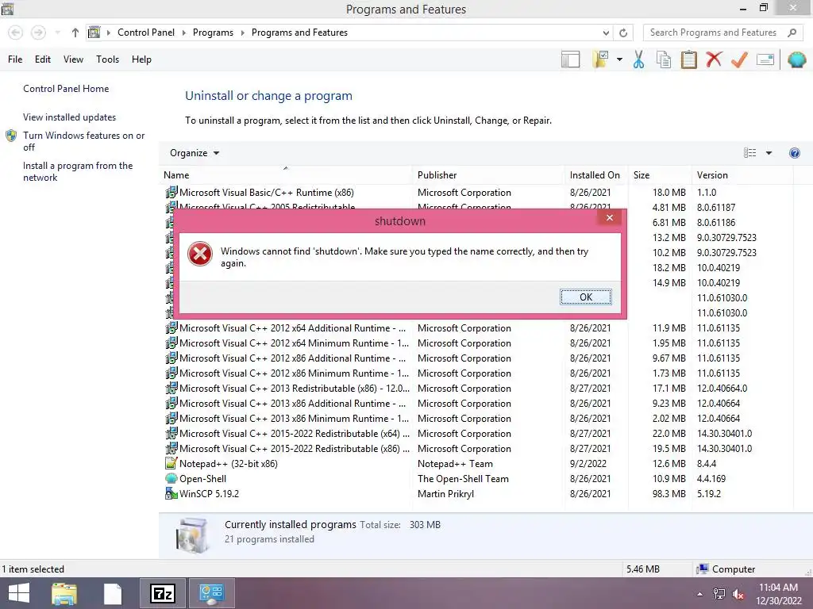813x609 pixels.
Task: Click OK in the shutdown error dialog
Action: (585, 297)
